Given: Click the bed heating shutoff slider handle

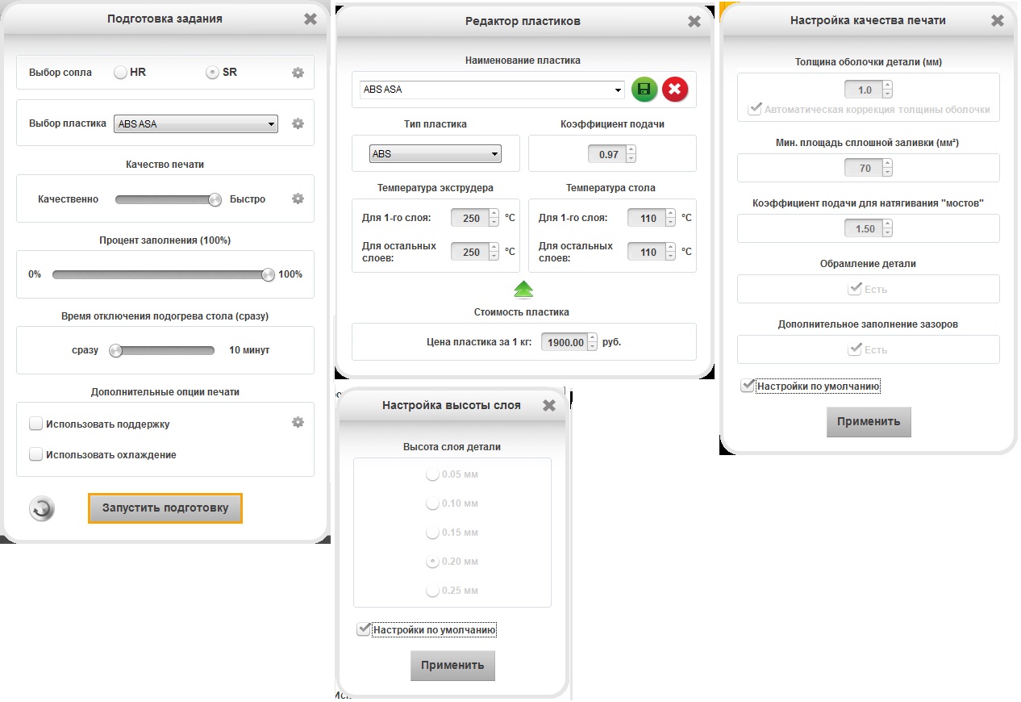Looking at the screenshot, I should pyautogui.click(x=115, y=350).
